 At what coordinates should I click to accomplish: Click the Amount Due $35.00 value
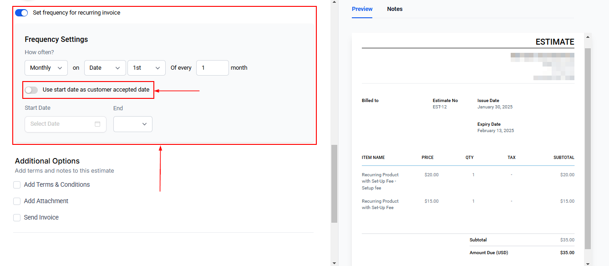point(567,253)
